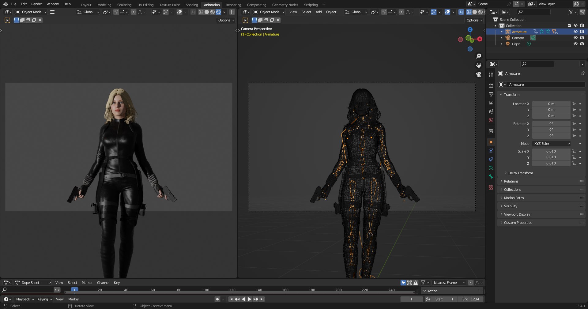
Task: Play the animation forward
Action: click(x=249, y=299)
